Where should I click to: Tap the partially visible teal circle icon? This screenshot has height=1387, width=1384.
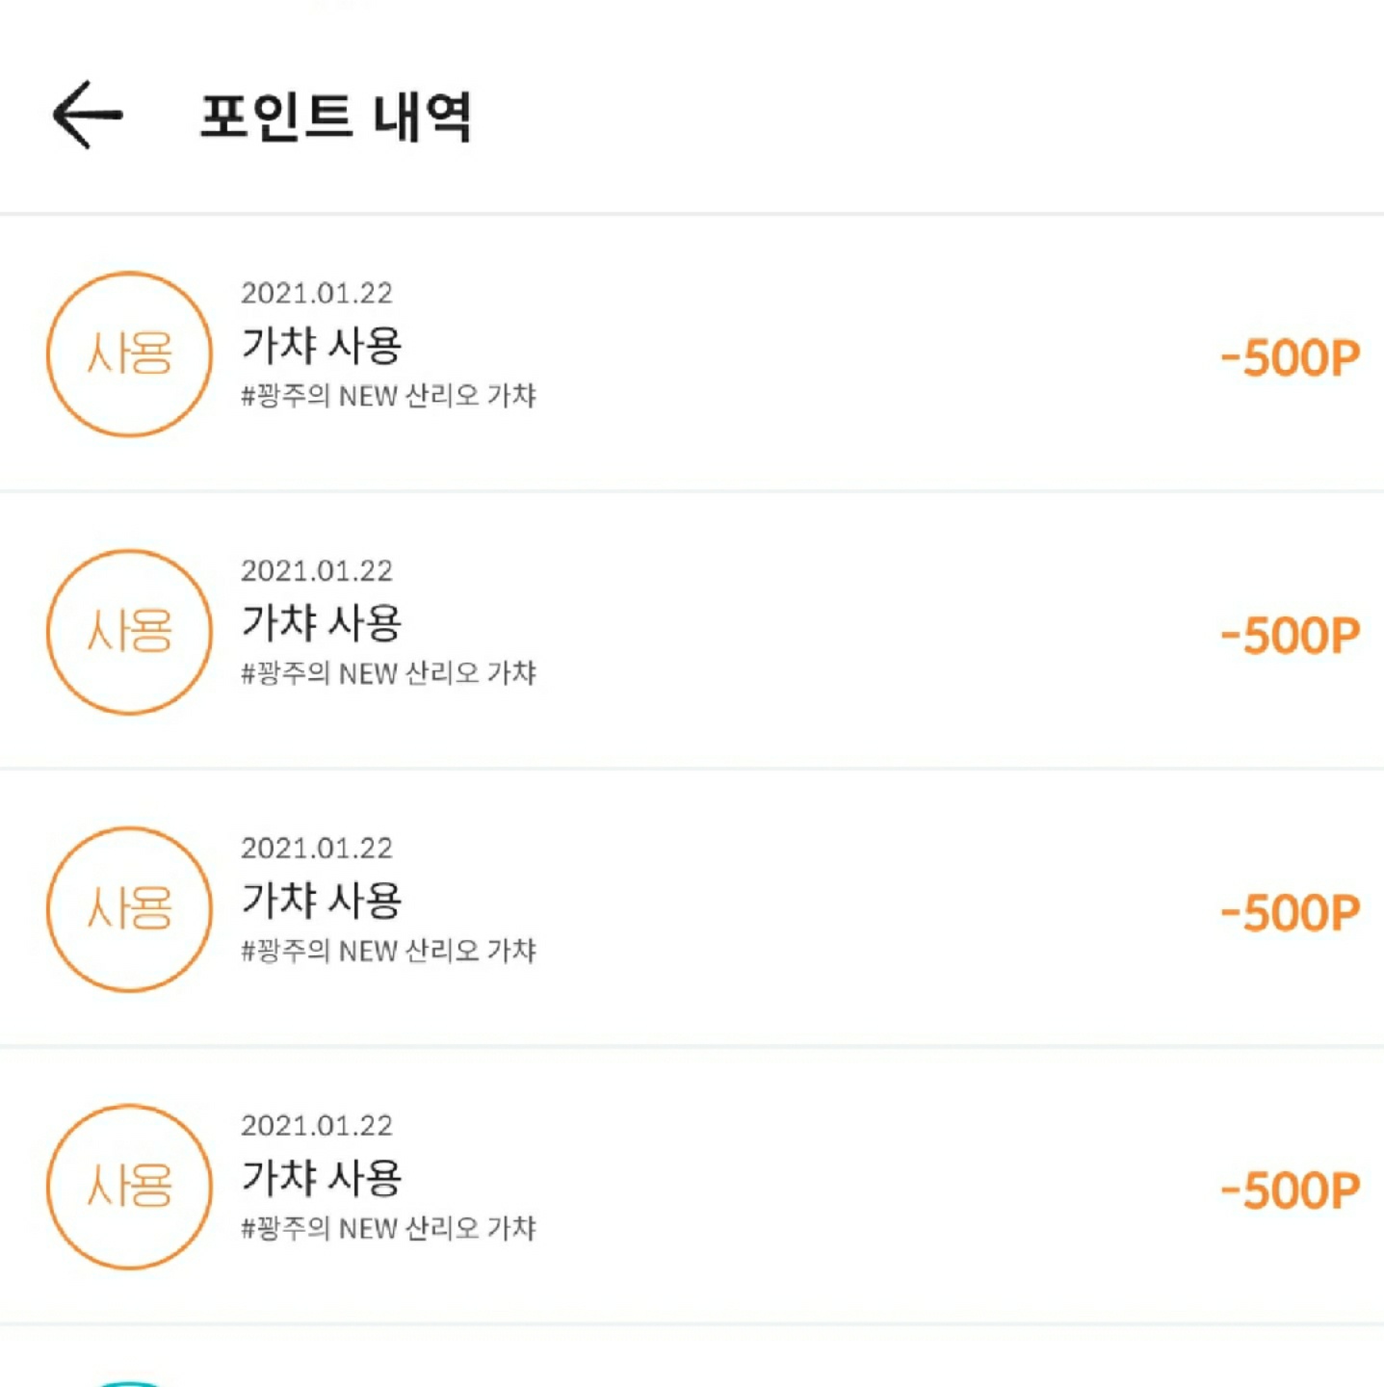click(x=129, y=1383)
